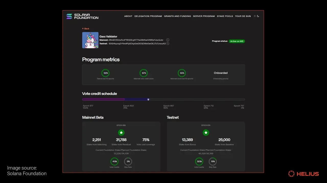This screenshot has height=183, width=327.
Task: Open the Delegation Program menu
Action: [x=148, y=16]
